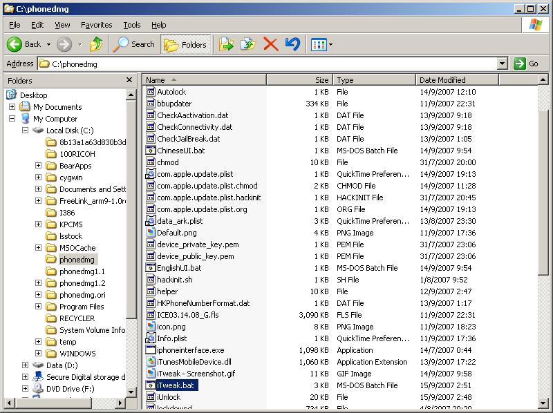
Task: Open the Address bar dropdown
Action: (503, 64)
